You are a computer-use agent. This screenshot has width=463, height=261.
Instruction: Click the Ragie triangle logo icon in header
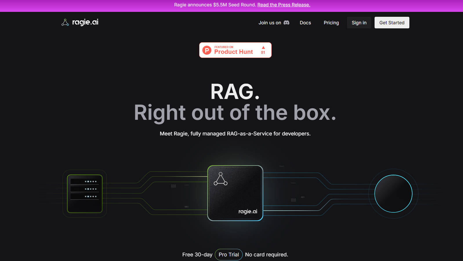[x=65, y=23]
